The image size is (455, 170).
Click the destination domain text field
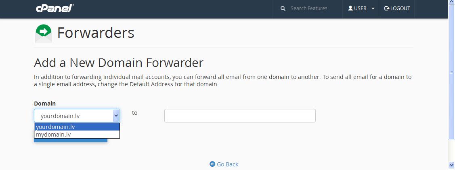(240, 116)
